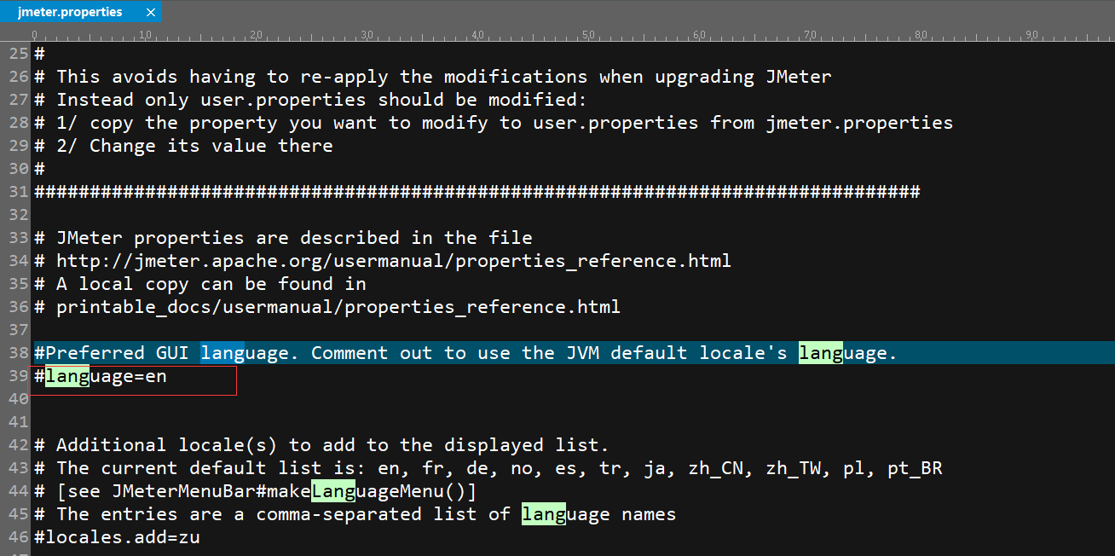The image size is (1115, 556).
Task: Click selected 'lang' in 'GUI language'
Action: tap(222, 353)
